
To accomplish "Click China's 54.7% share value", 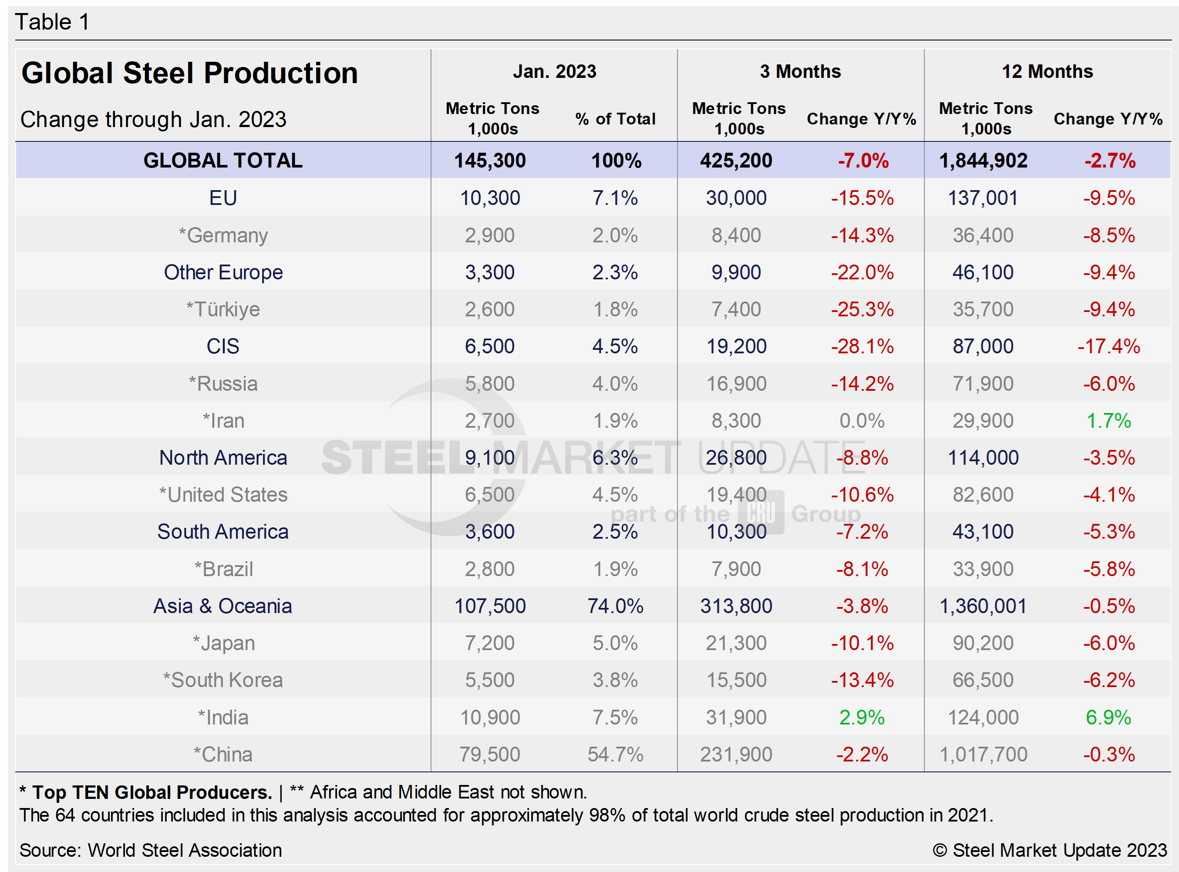I will pos(615,754).
